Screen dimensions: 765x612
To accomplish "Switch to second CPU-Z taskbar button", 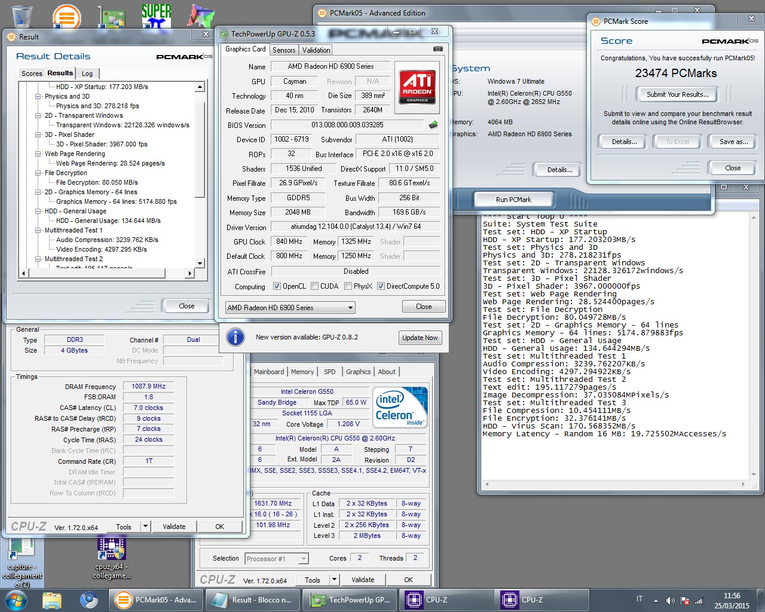I will coord(543,600).
